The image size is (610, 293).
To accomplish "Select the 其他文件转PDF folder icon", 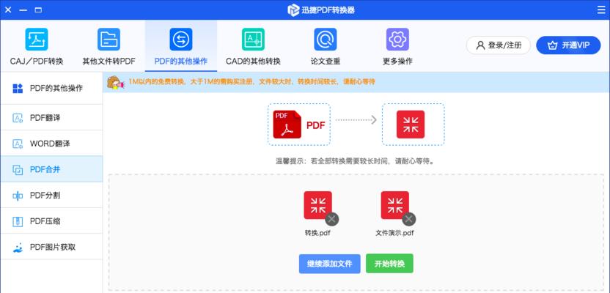I will (x=109, y=40).
